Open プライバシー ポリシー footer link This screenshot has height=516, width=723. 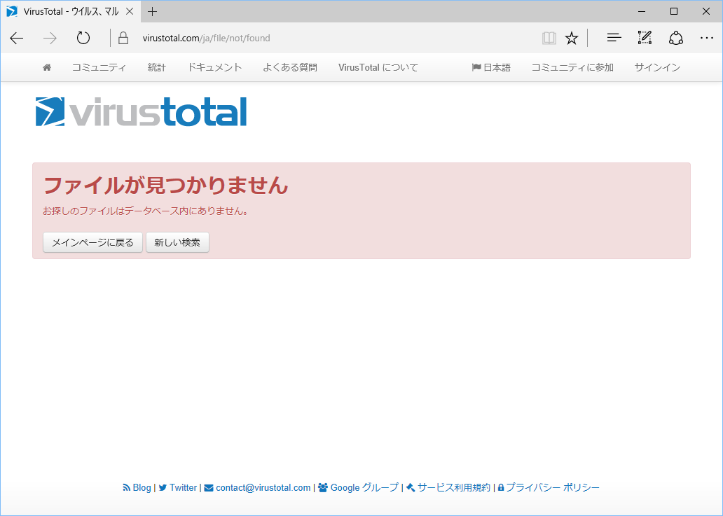[x=549, y=487]
